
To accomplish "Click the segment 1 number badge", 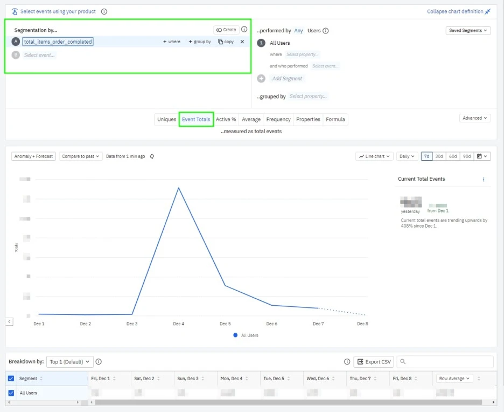I will (x=261, y=43).
